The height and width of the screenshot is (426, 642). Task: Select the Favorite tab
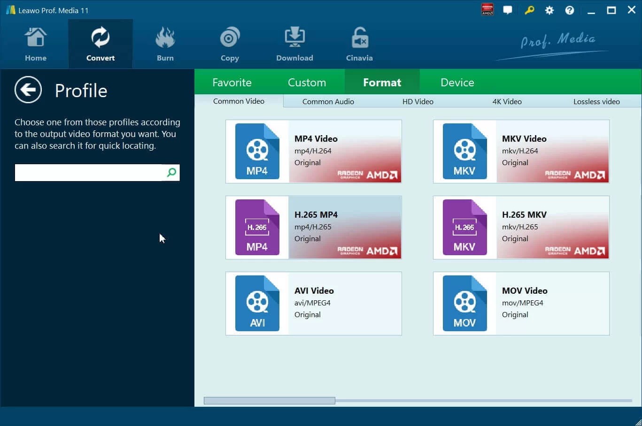pyautogui.click(x=232, y=82)
